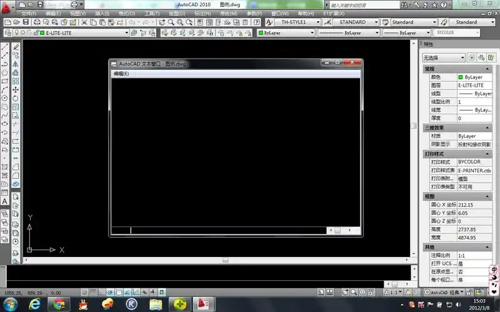Viewport: 500px width, 312px height.
Task: Open the 格式(O) menu
Action: pos(127,13)
